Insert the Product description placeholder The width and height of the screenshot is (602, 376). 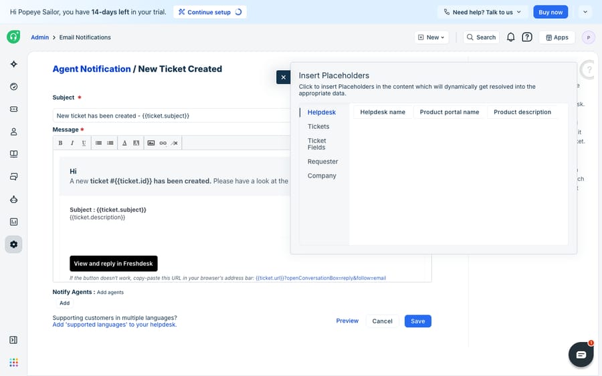pyautogui.click(x=522, y=112)
